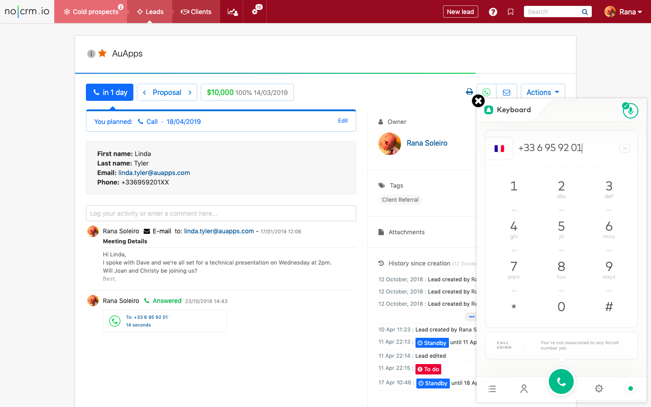Open the Actions dropdown
Viewport: 651px width, 407px height.
pyautogui.click(x=542, y=92)
